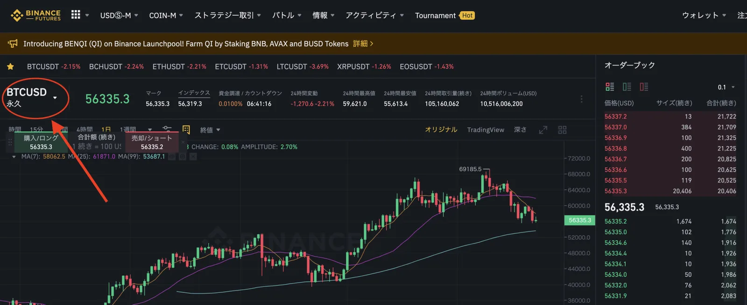Click the Introducing BENQI announcement text
Image resolution: width=747 pixels, height=305 pixels.
186,44
